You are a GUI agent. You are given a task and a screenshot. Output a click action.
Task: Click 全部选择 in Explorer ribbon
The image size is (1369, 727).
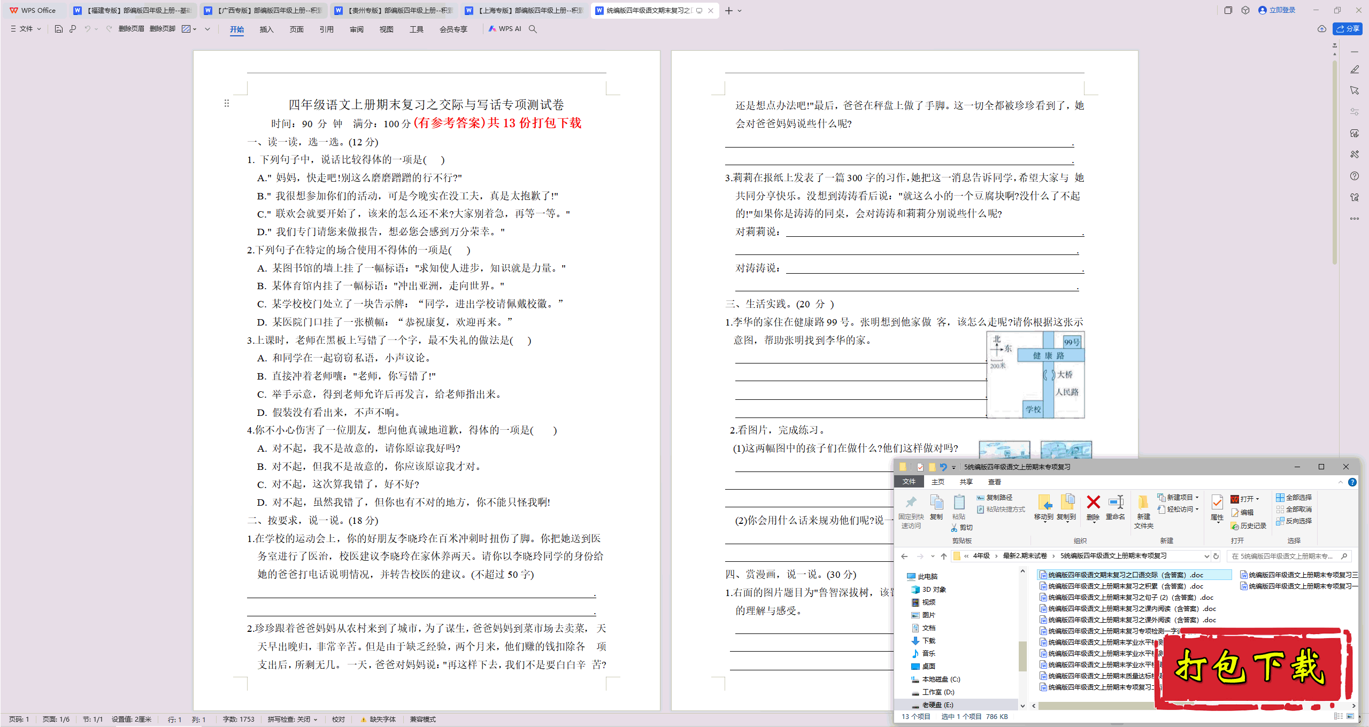click(1294, 498)
